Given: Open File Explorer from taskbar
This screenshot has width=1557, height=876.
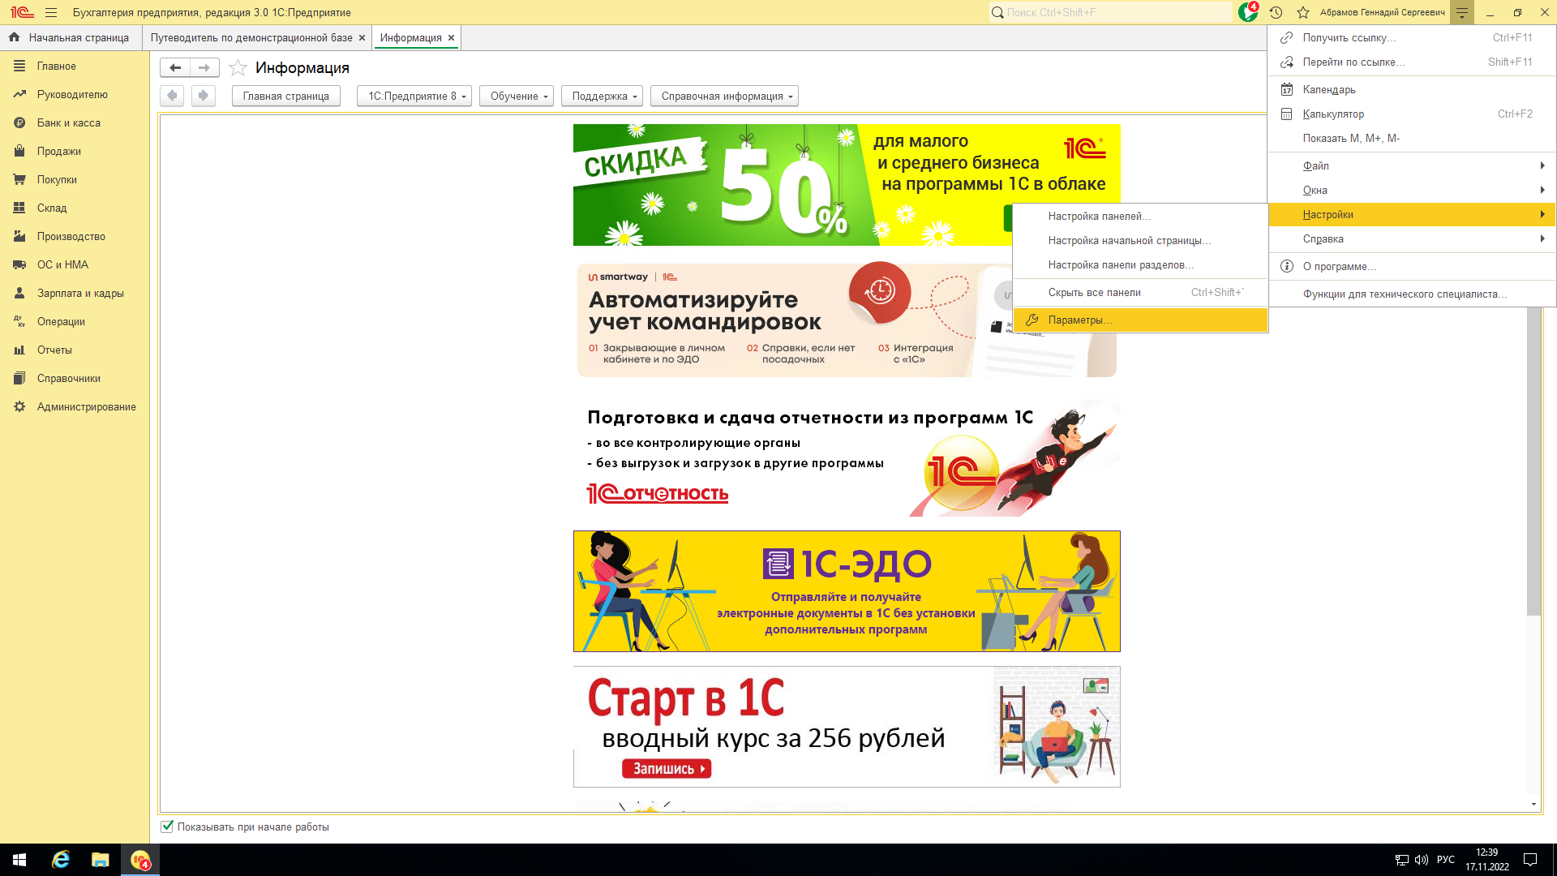Looking at the screenshot, I should point(101,860).
